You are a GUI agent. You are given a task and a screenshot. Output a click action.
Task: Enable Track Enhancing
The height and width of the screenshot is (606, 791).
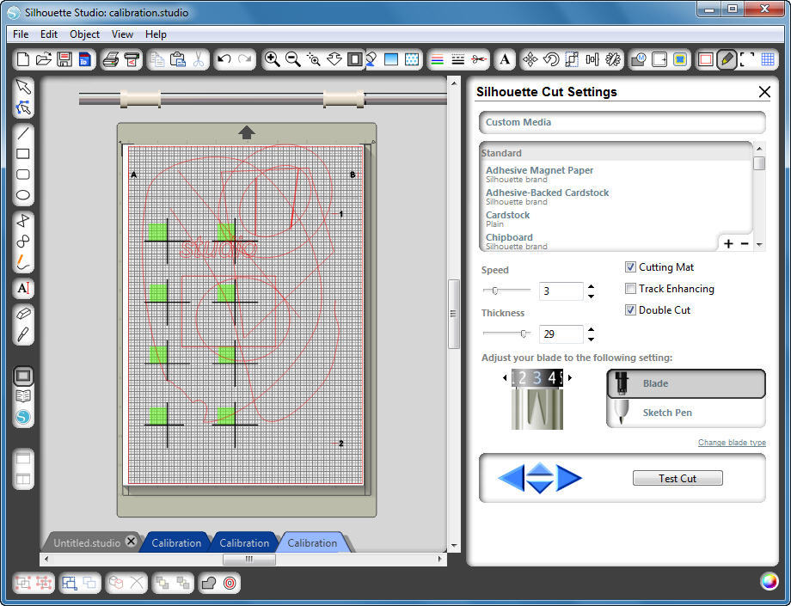click(x=631, y=289)
